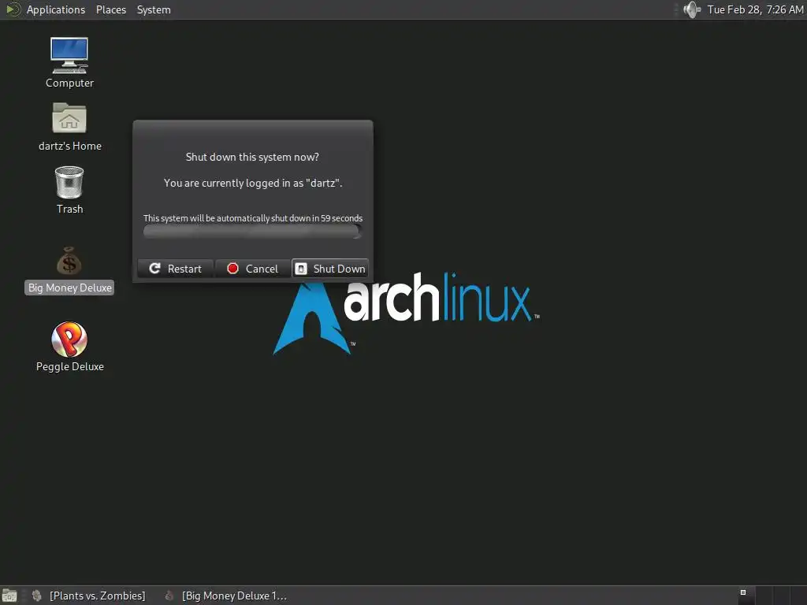Viewport: 807px width, 605px height.
Task: Click the Restart button in the dialog
Action: tap(176, 269)
